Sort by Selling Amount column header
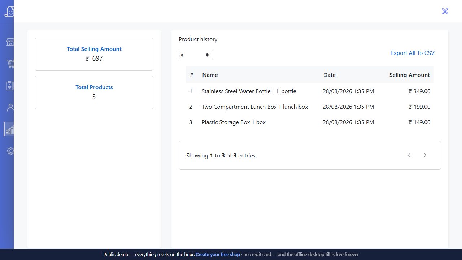The height and width of the screenshot is (260, 462). point(409,75)
